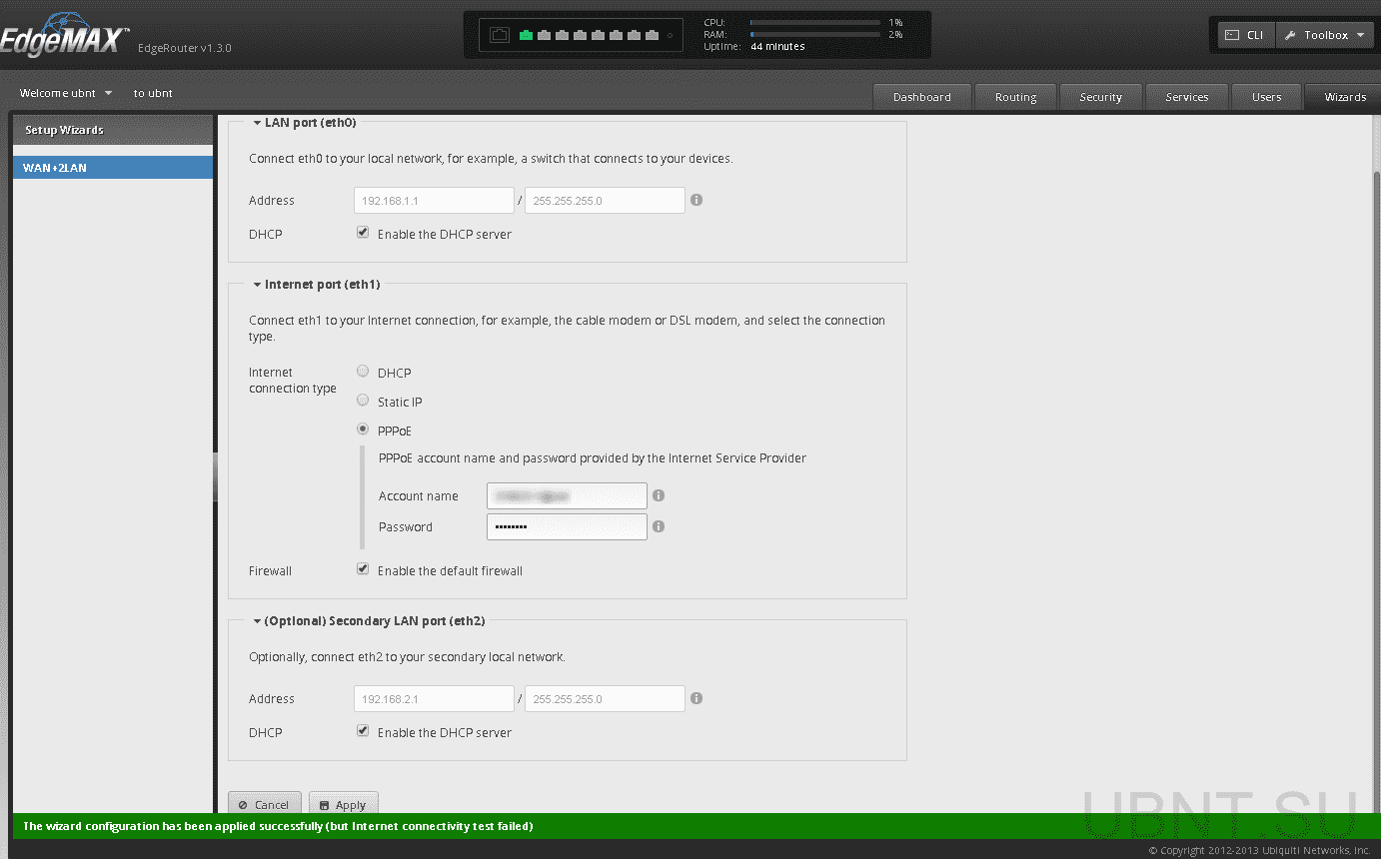The height and width of the screenshot is (859, 1381).
Task: Open the Welcome ubnt user dropdown
Action: pos(66,93)
